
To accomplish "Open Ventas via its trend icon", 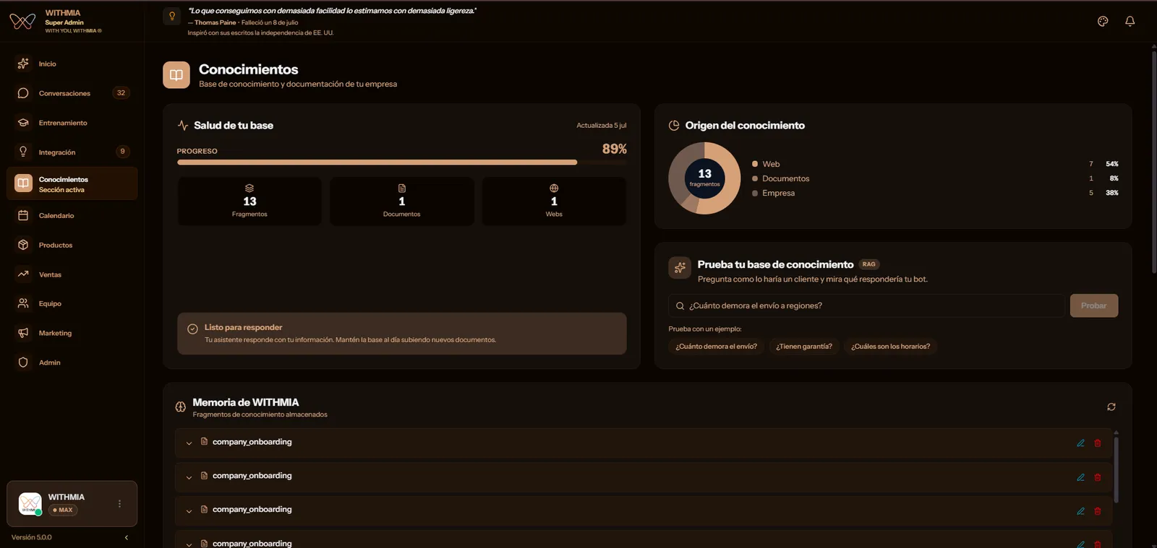I will coord(23,274).
